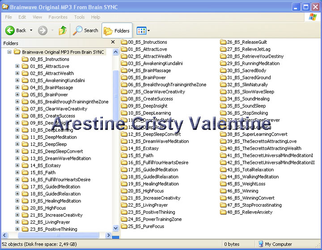This screenshot has width=322, height=250.
Task: Open the File menu
Action: coord(8,17)
